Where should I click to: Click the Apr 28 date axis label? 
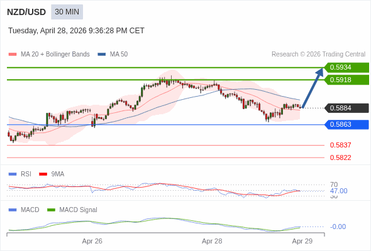click(212, 241)
